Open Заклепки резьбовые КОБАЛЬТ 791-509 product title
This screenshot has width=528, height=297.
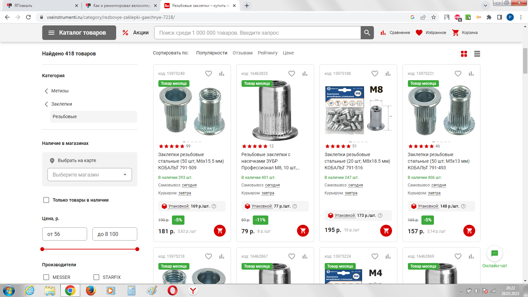[x=191, y=161]
